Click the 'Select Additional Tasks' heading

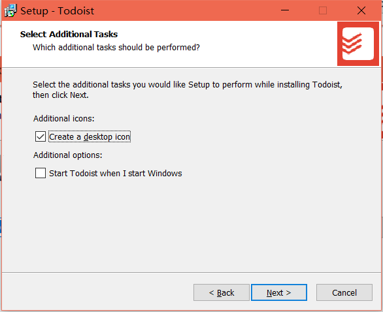tap(69, 34)
